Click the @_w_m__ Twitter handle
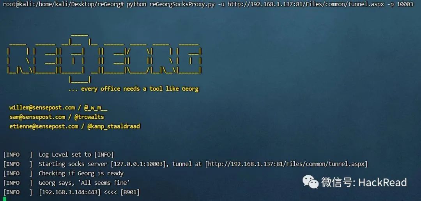 pos(96,108)
